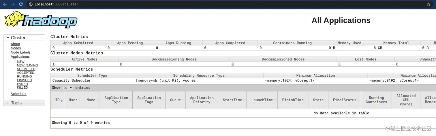
Task: Click the All Applications page heading
Action: click(x=341, y=20)
